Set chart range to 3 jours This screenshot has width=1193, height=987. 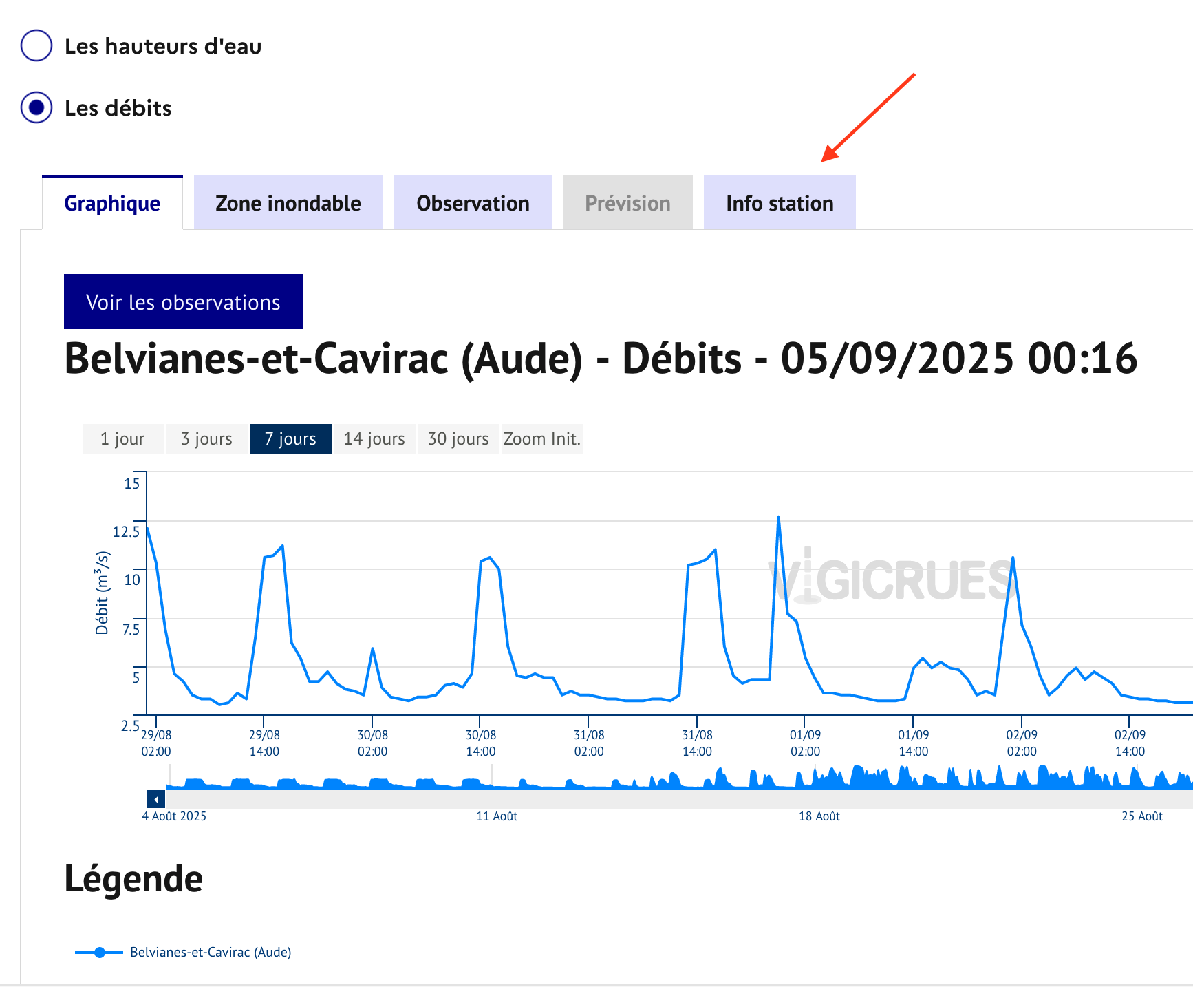(x=206, y=439)
